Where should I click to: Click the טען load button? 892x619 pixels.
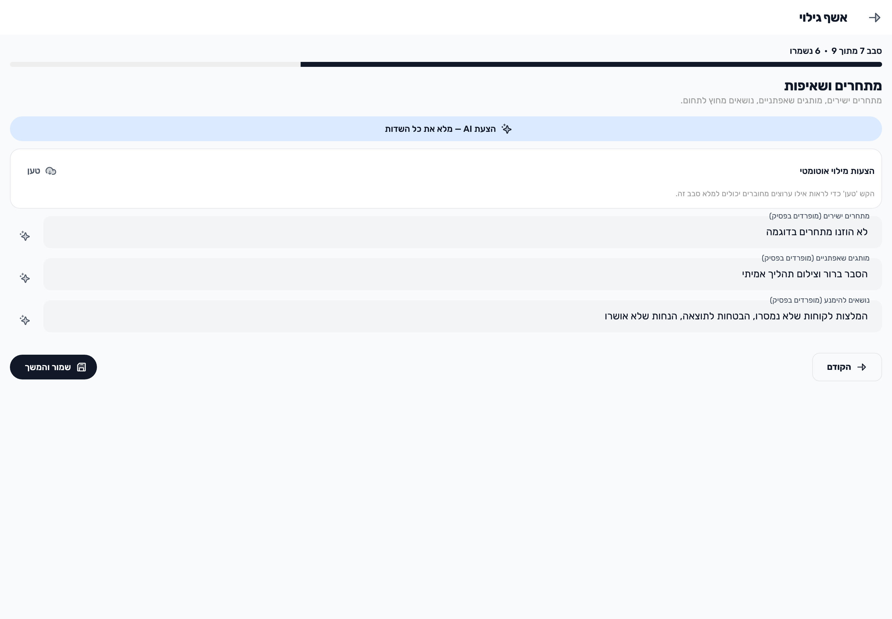click(x=42, y=171)
